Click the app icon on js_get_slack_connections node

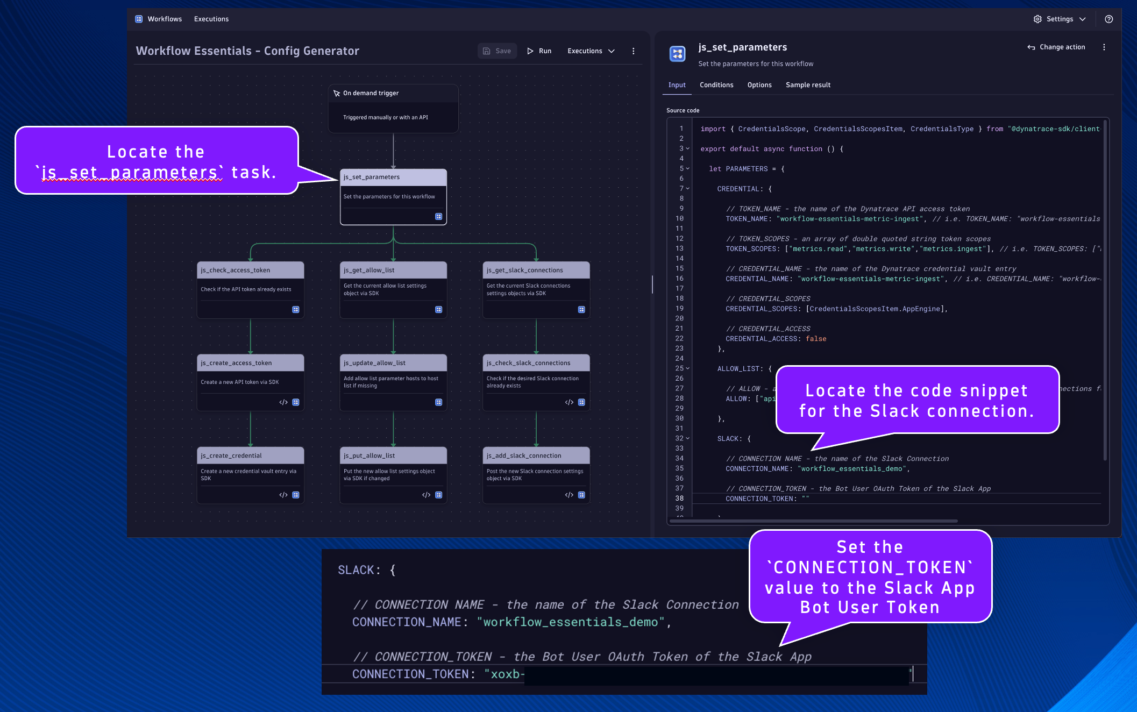(x=581, y=310)
